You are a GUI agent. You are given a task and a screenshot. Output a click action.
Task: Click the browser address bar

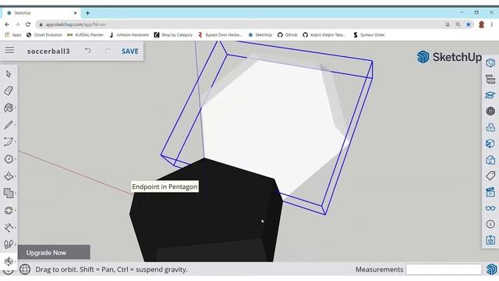[x=239, y=24]
